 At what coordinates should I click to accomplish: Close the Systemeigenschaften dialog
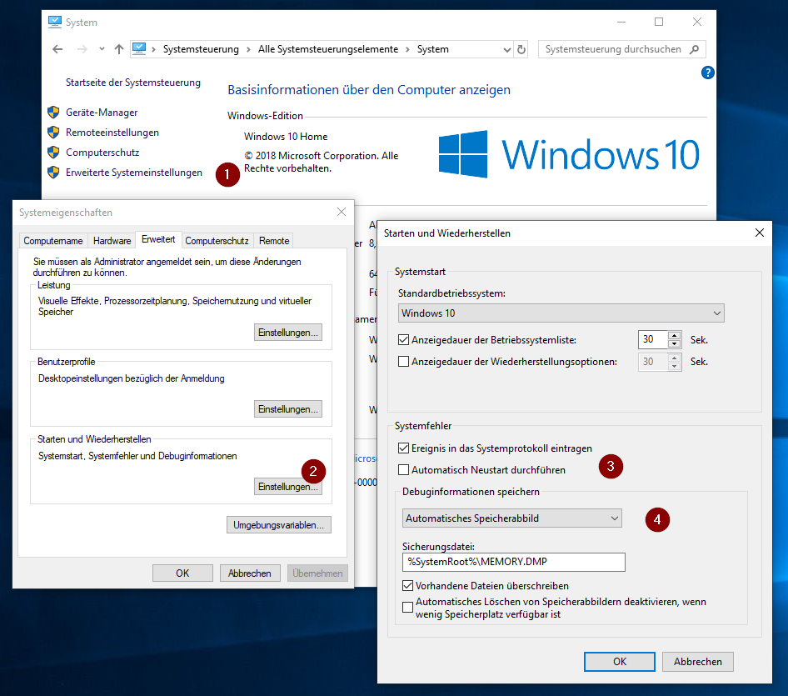(342, 213)
